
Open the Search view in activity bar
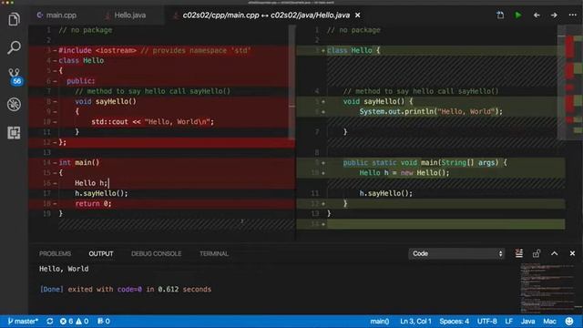pyautogui.click(x=14, y=47)
